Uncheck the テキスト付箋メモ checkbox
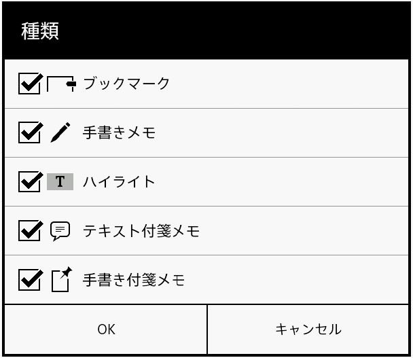Viewport: 413px width, 358px height. pos(31,231)
